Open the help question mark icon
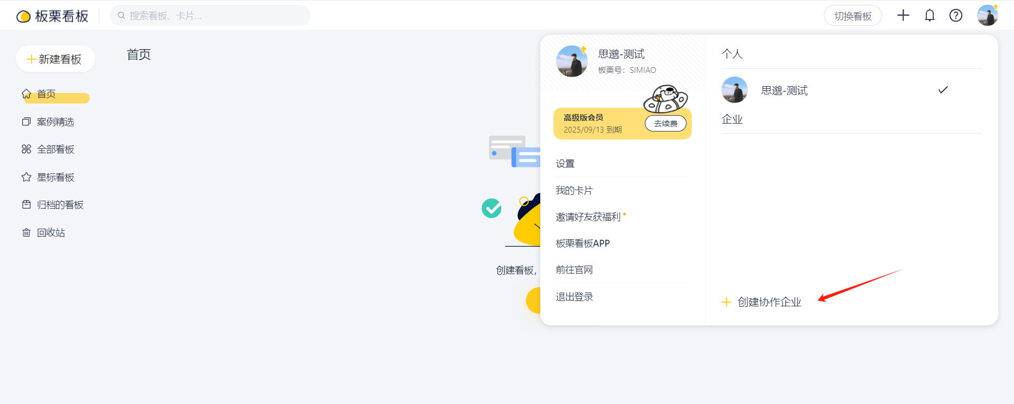Screen dimensions: 1014x404 click(955, 16)
